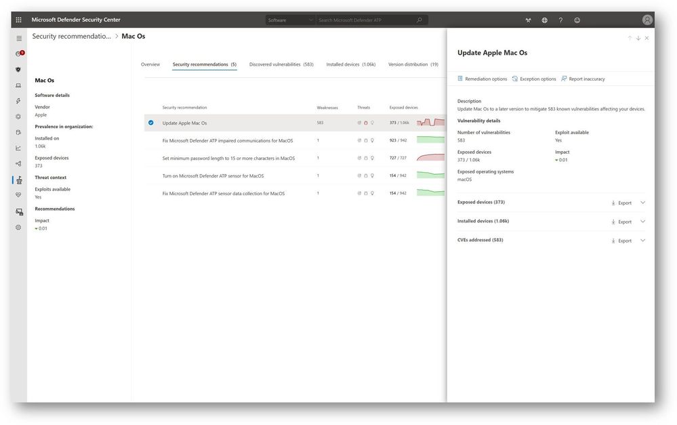Click the Security recommendation column header
Viewport: 677px width, 425px height.
pyautogui.click(x=184, y=108)
